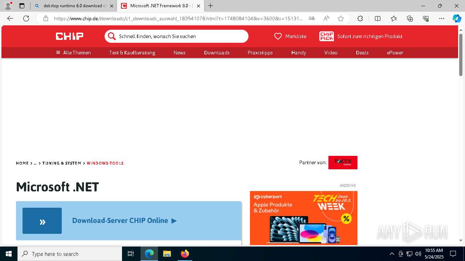
Task: Open the Downloads menu item
Action: tap(217, 53)
